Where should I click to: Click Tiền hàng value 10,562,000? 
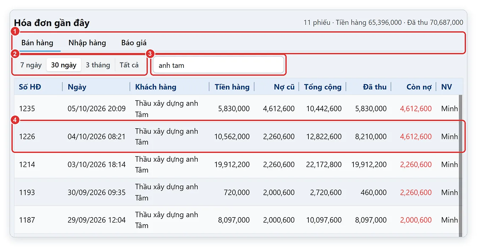[x=232, y=136]
